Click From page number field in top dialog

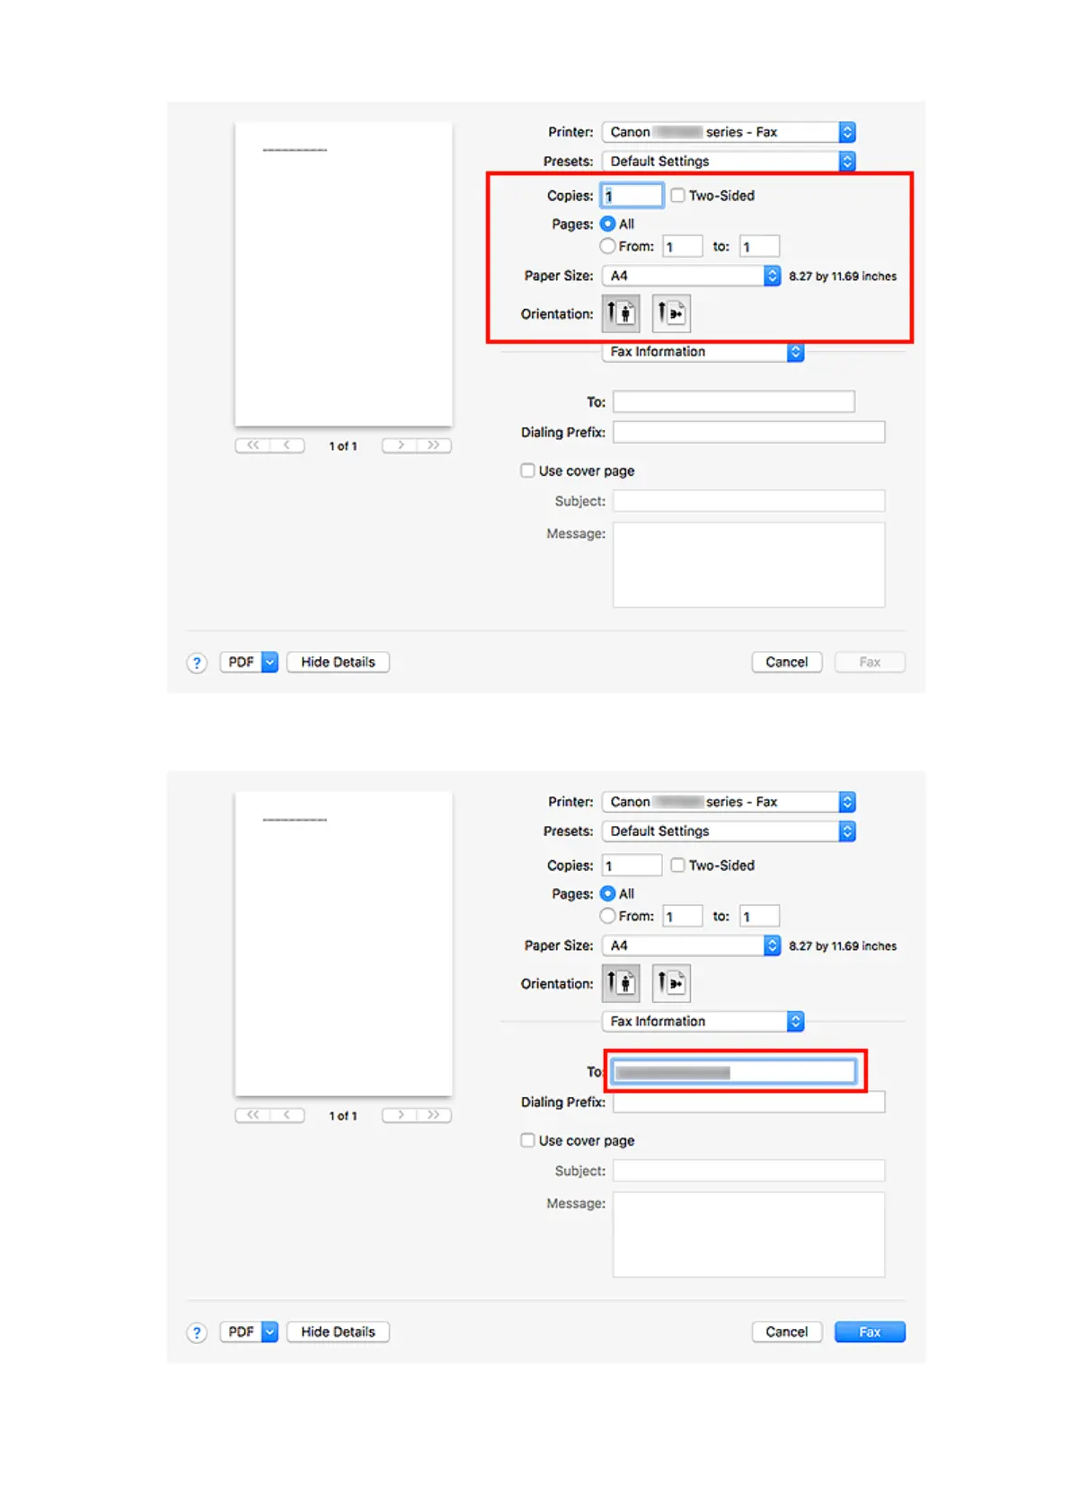click(683, 246)
